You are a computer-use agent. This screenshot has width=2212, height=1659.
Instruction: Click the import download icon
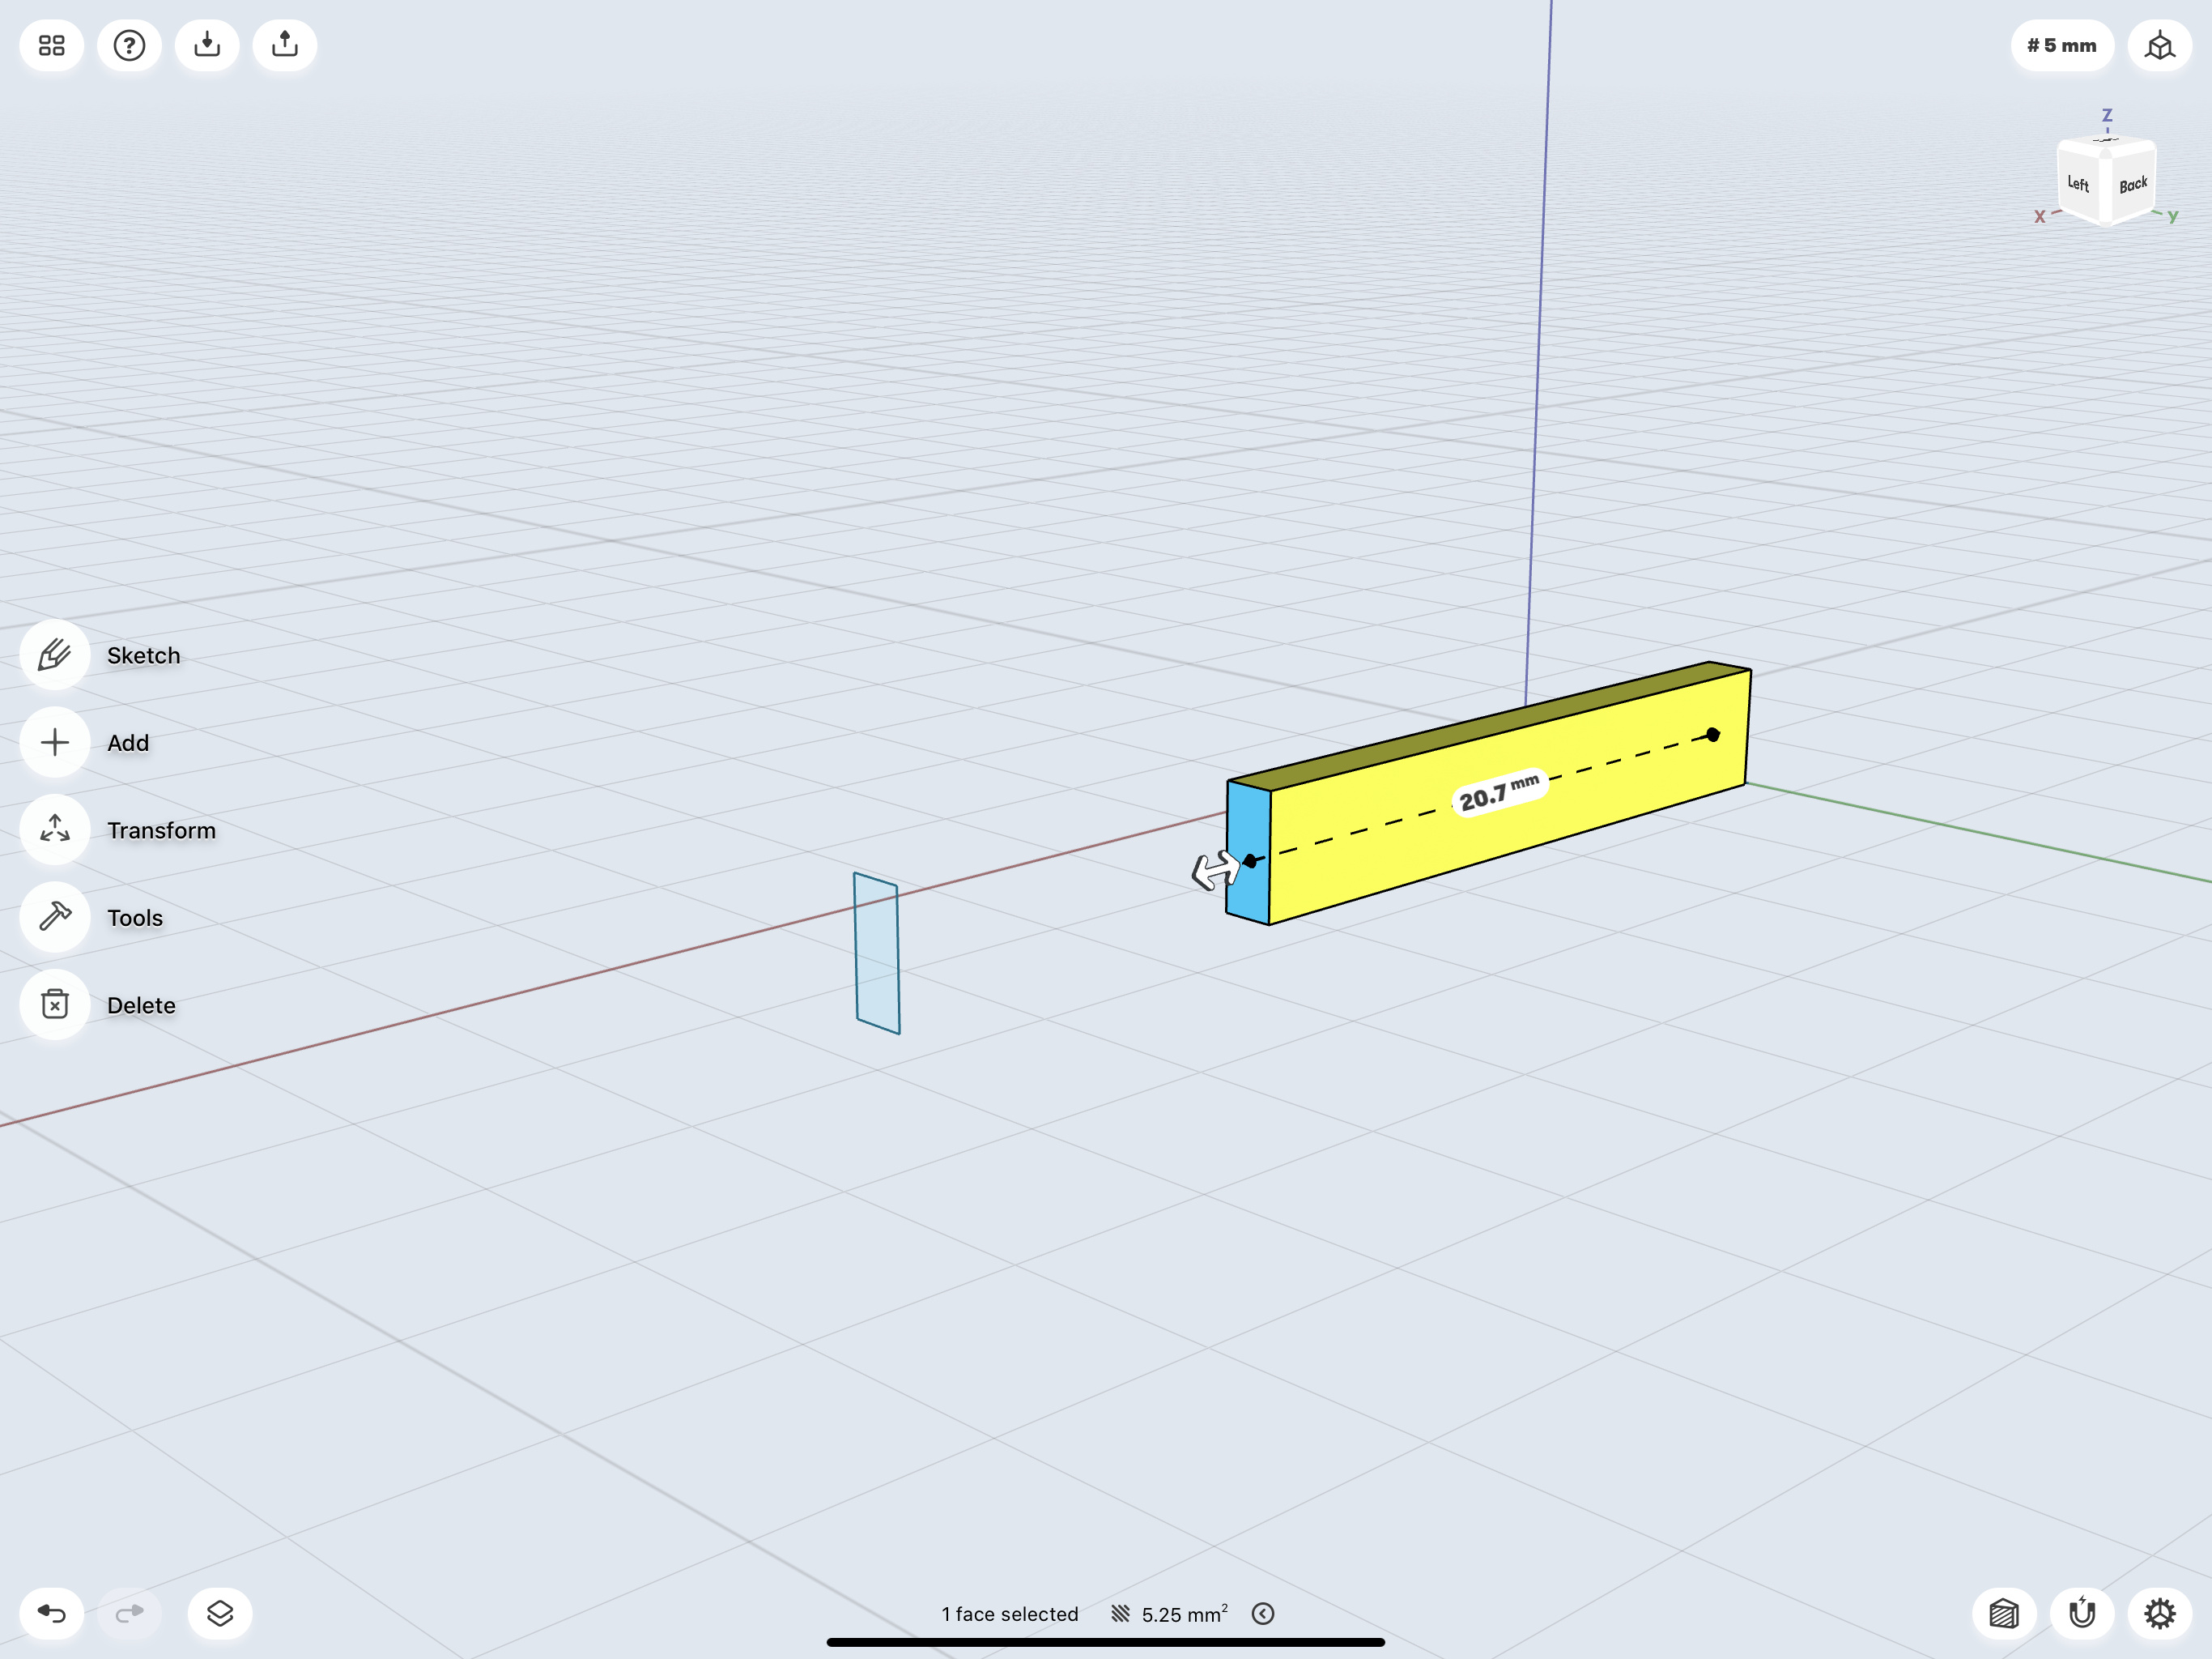click(x=207, y=46)
